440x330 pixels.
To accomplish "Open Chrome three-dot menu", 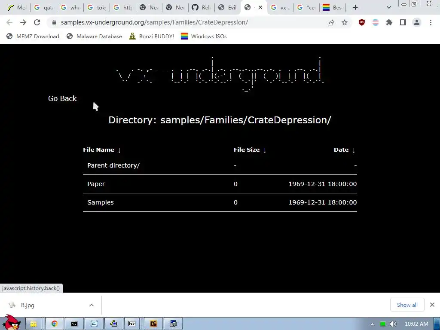I will 431,22.
